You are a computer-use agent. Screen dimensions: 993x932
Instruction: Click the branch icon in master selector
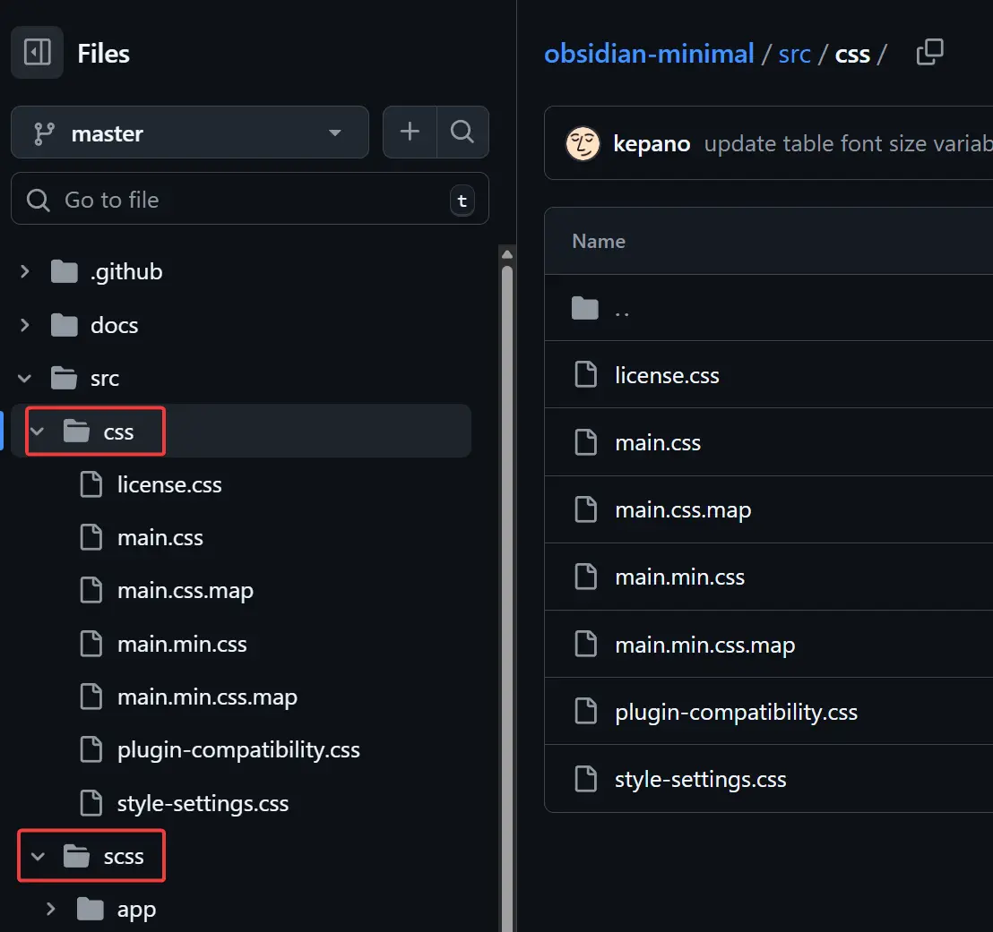coord(44,133)
